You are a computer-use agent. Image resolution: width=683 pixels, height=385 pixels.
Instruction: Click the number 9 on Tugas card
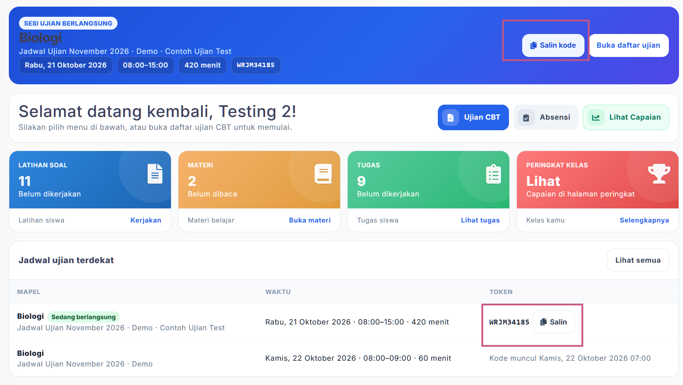click(361, 181)
